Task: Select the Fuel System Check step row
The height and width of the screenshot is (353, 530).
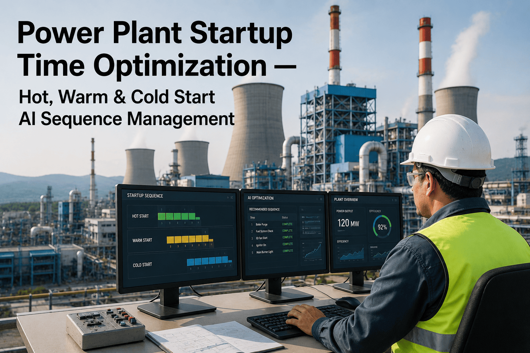Action: (x=273, y=231)
